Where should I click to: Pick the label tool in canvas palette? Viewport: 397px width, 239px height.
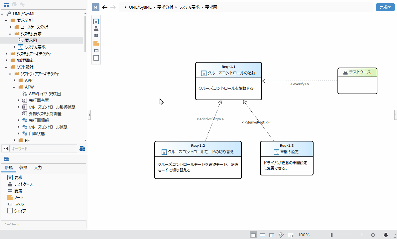96,51
